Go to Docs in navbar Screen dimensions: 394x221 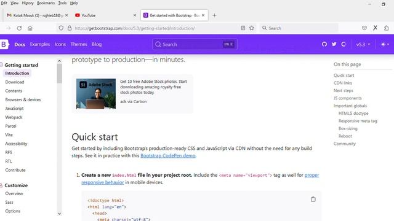(20, 44)
